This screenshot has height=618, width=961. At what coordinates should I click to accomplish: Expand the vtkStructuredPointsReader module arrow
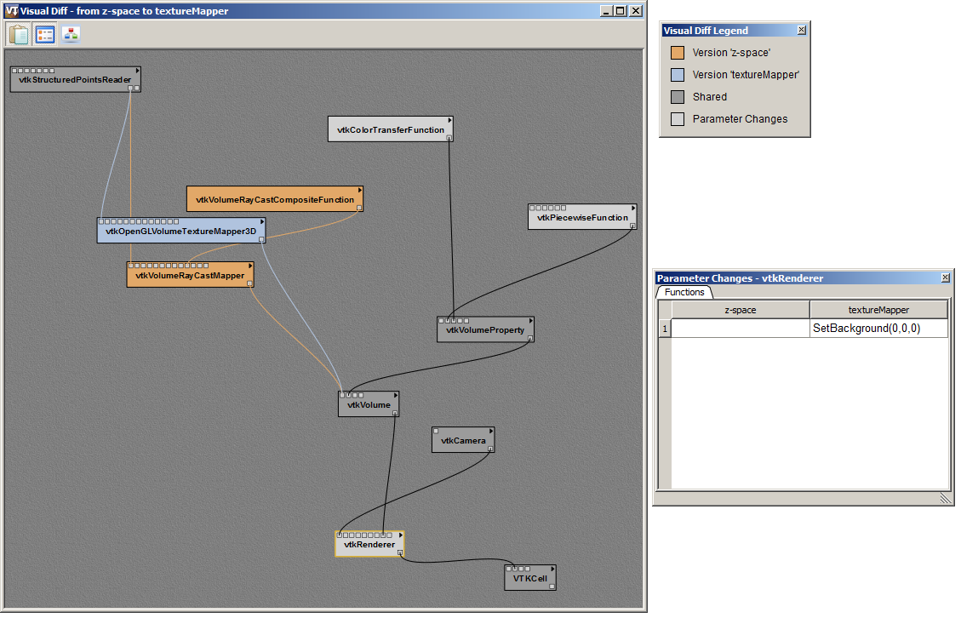pos(136,71)
